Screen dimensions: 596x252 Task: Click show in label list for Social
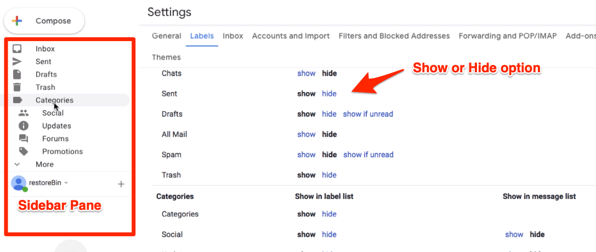click(x=306, y=234)
